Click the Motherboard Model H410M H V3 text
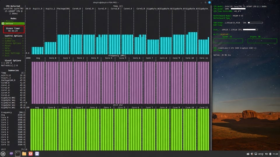This screenshot has width=280, height=157. (x=228, y=16)
